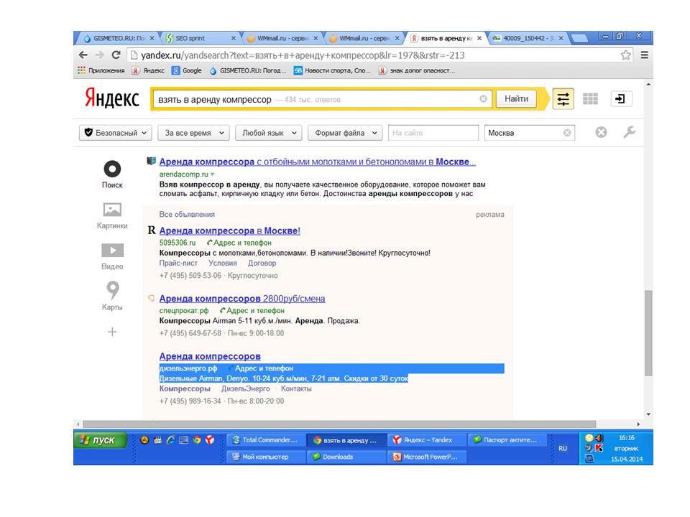Switch to GISMETEO.RU browser tab

(x=117, y=38)
